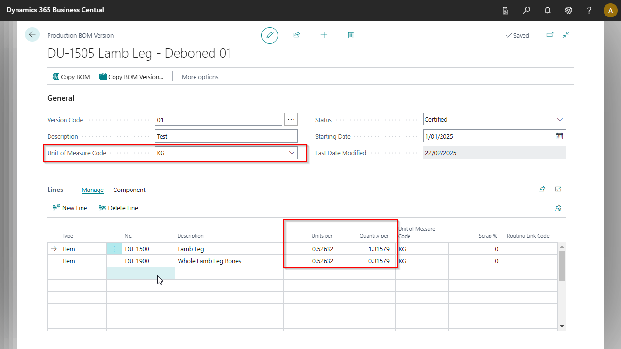Click the Quantity per column header
The height and width of the screenshot is (349, 621).
[x=374, y=236]
